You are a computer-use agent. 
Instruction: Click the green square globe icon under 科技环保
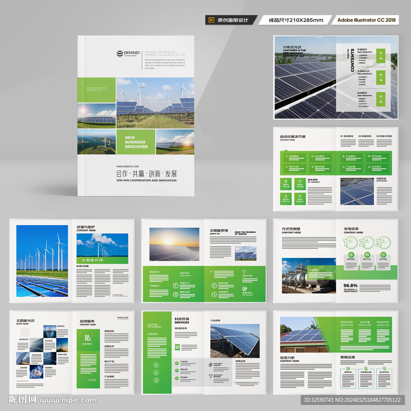tap(177, 347)
